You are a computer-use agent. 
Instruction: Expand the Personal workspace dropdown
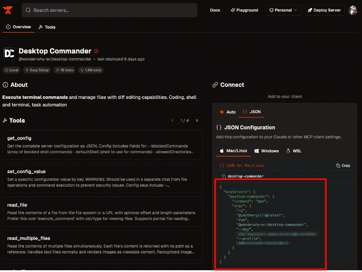click(283, 10)
